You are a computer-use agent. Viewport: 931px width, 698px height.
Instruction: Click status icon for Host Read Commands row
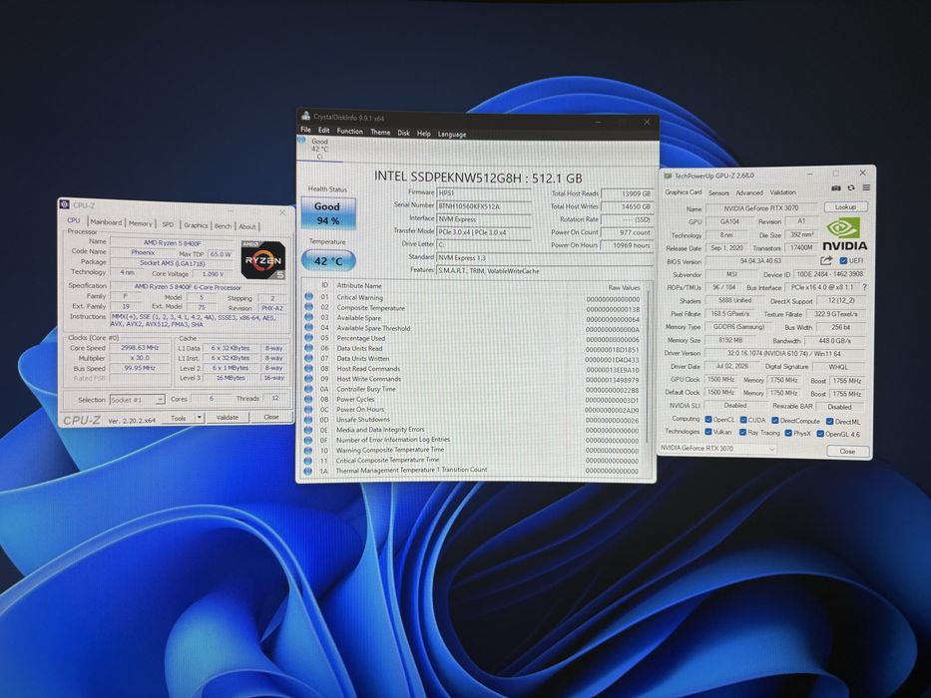click(308, 368)
